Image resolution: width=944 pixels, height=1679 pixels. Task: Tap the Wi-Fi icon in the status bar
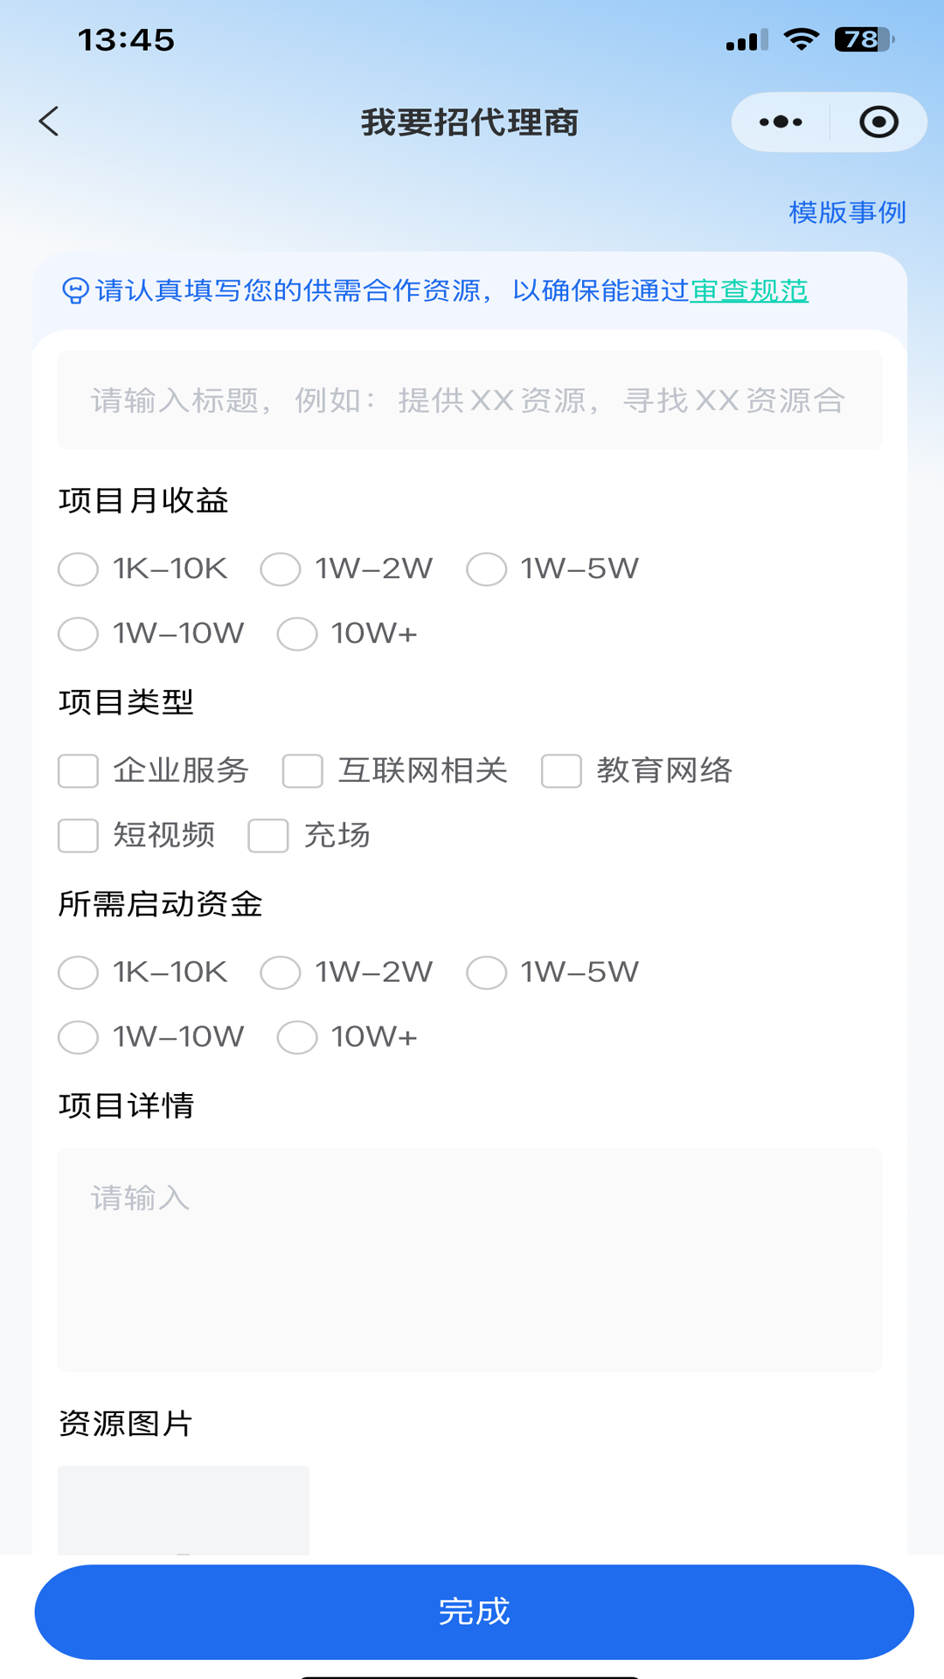point(801,37)
